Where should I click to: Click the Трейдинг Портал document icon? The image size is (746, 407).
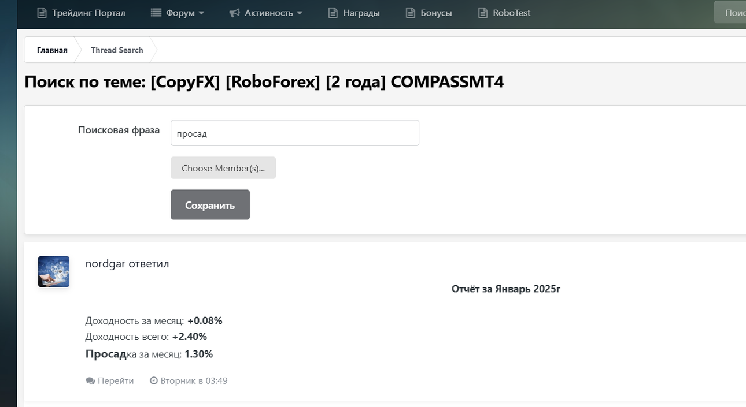42,13
